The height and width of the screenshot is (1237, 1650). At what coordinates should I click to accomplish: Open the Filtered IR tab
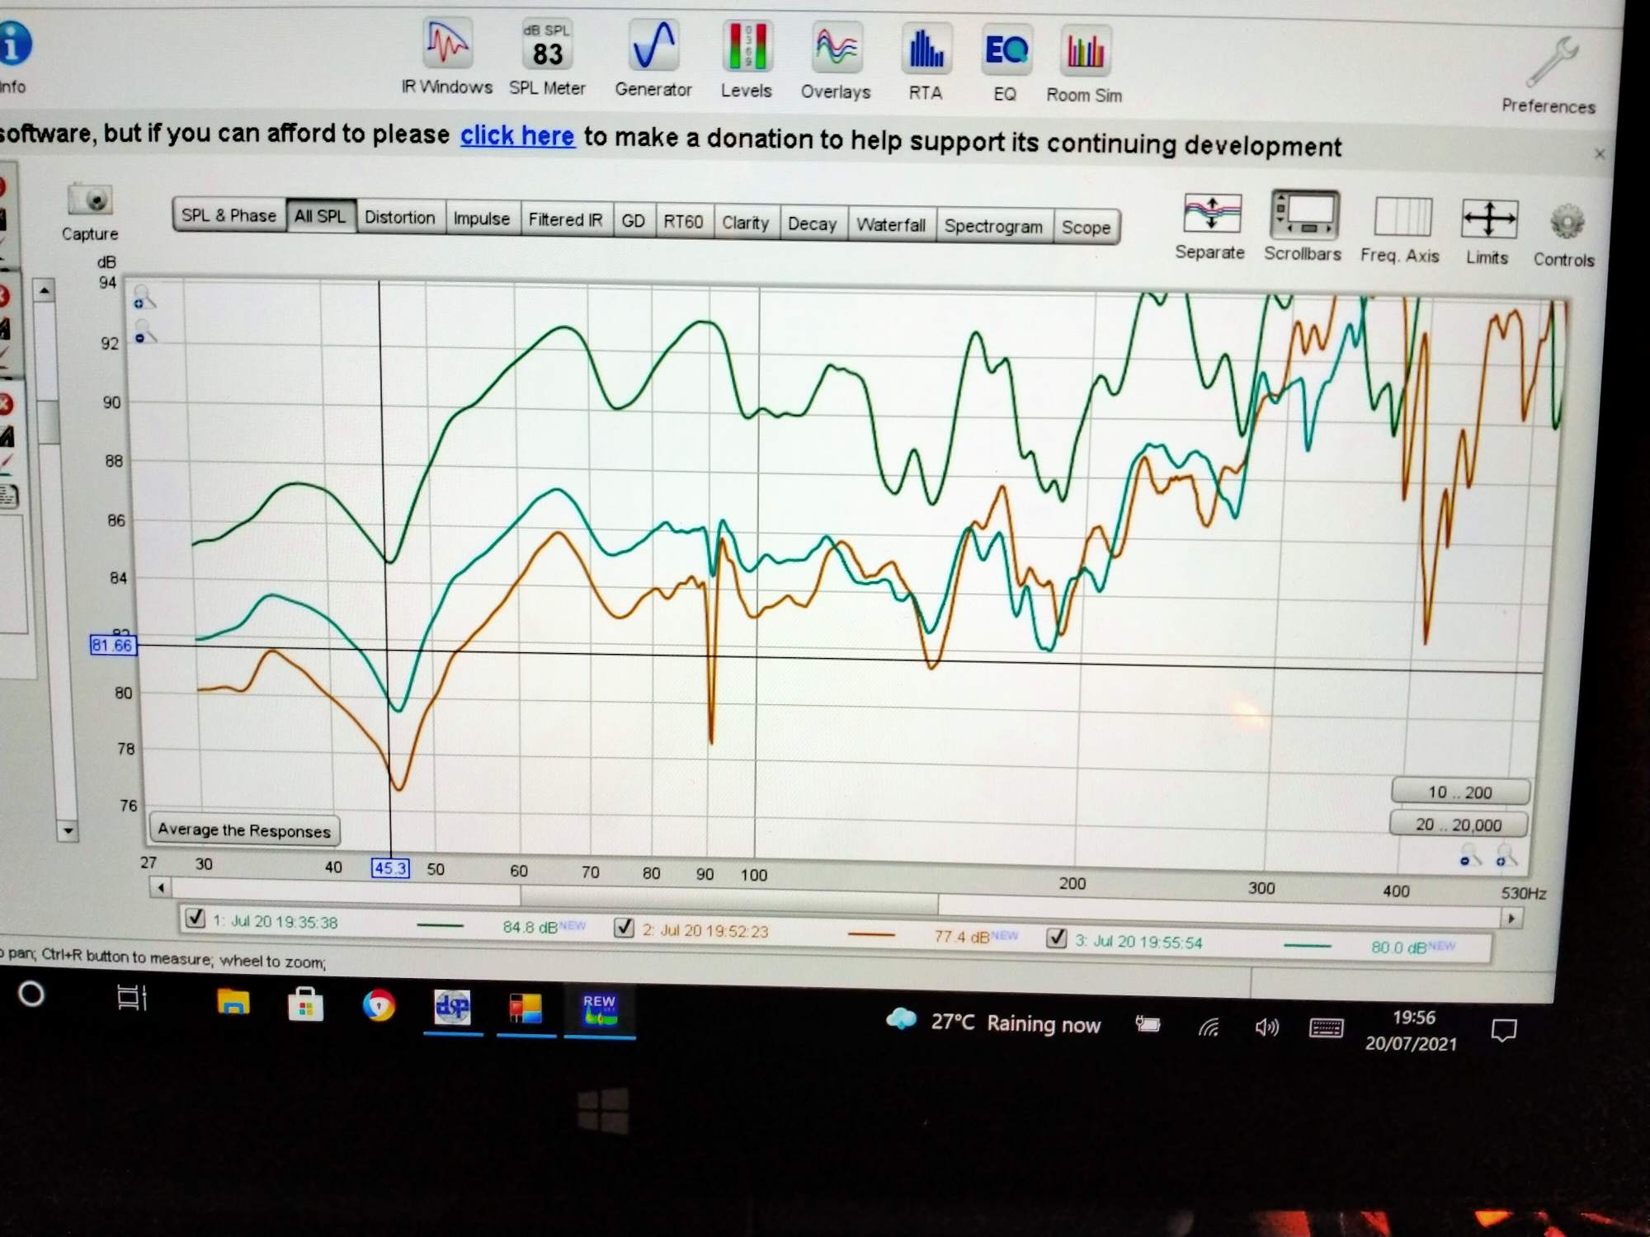click(566, 220)
